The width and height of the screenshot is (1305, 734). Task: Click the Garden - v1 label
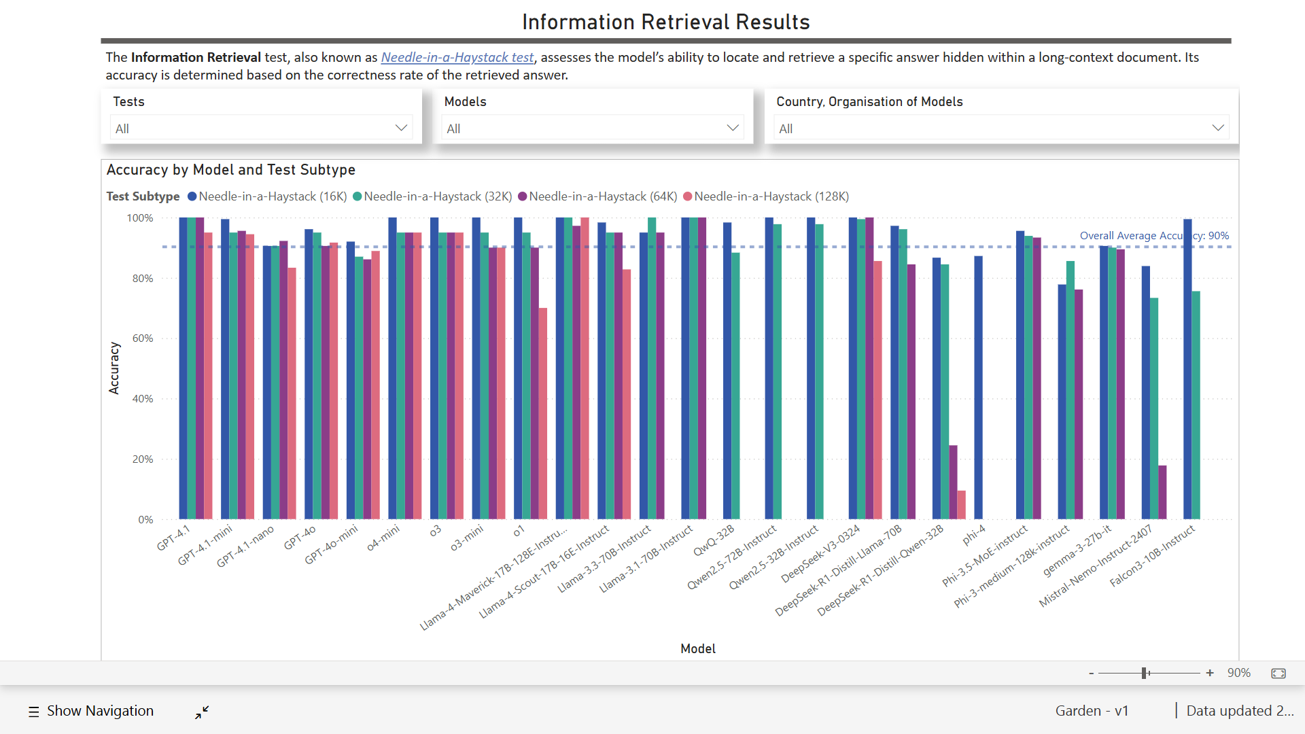point(1092,711)
